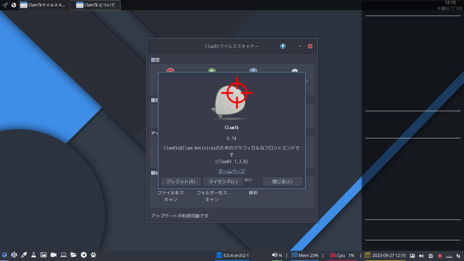This screenshot has height=261, width=464.
Task: Open the laptop icon in dock
Action: tap(64, 255)
